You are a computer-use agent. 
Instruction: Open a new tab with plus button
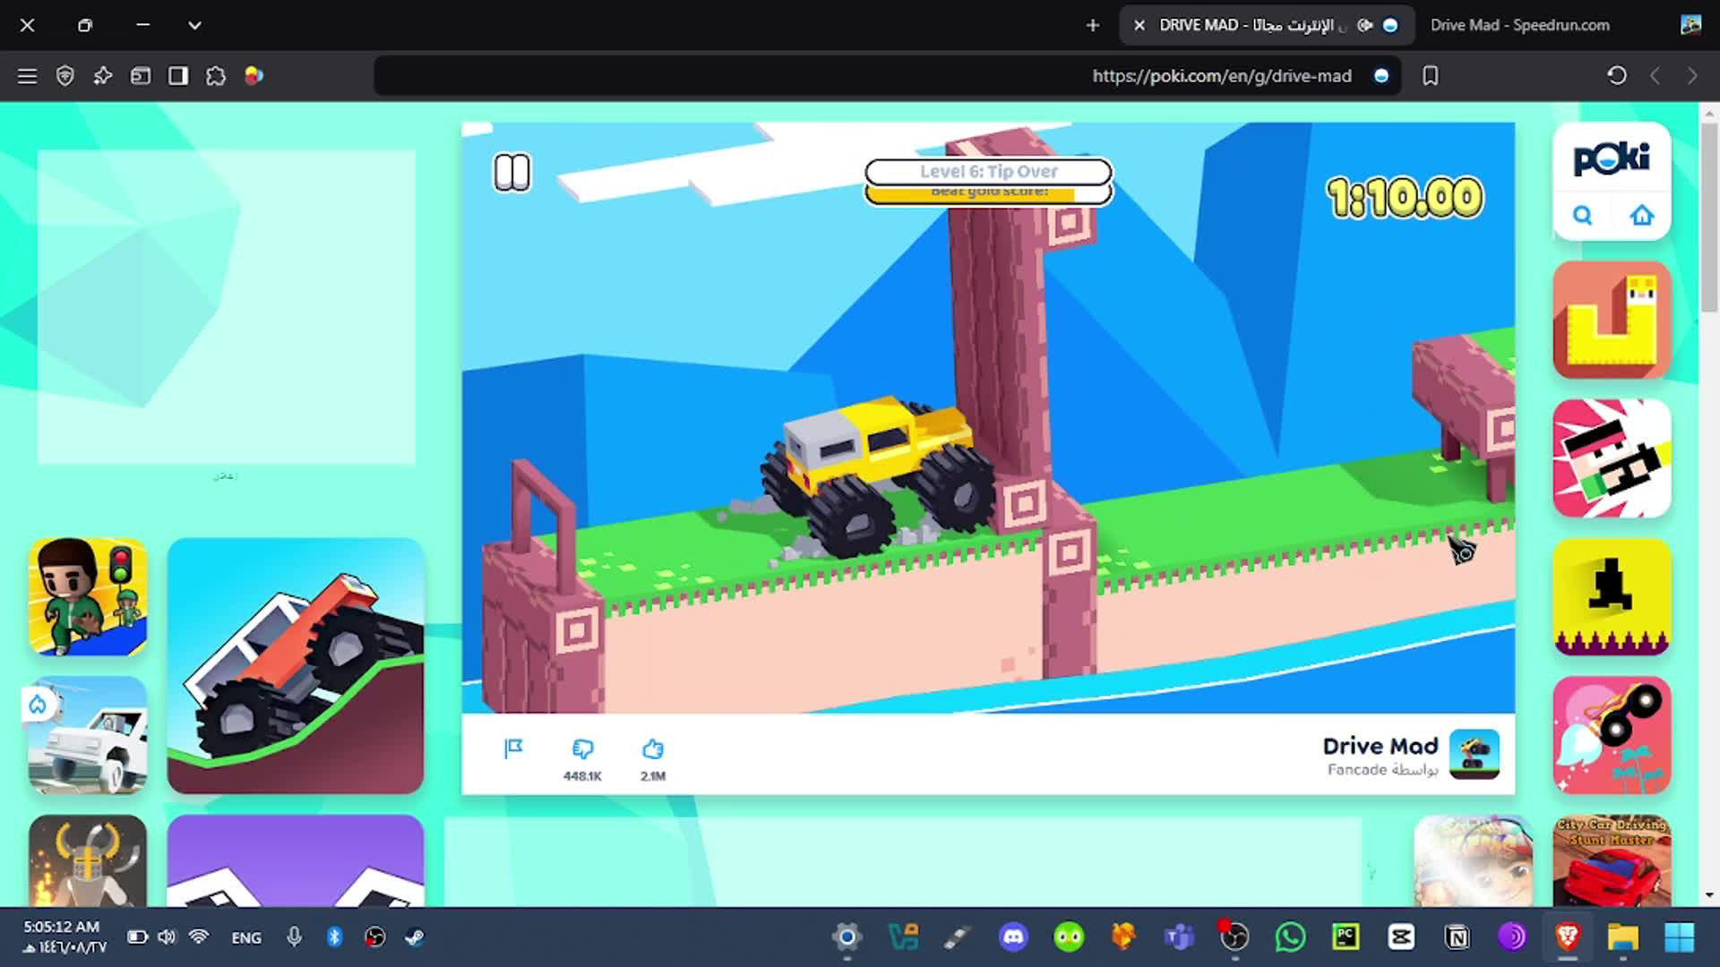[1092, 25]
